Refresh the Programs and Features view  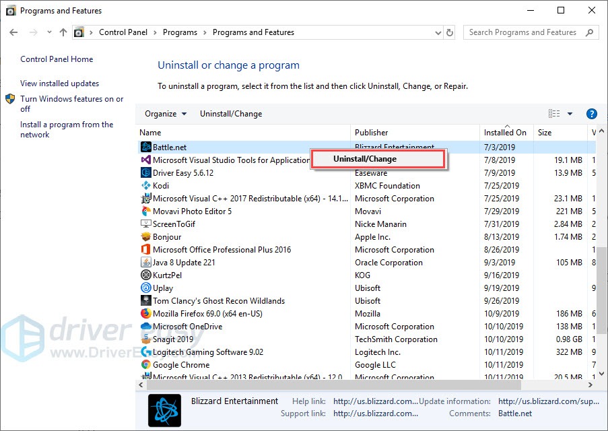[x=450, y=32]
